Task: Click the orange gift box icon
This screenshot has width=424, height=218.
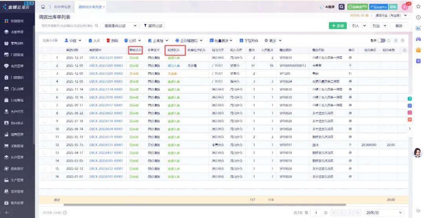Action: click(419, 50)
